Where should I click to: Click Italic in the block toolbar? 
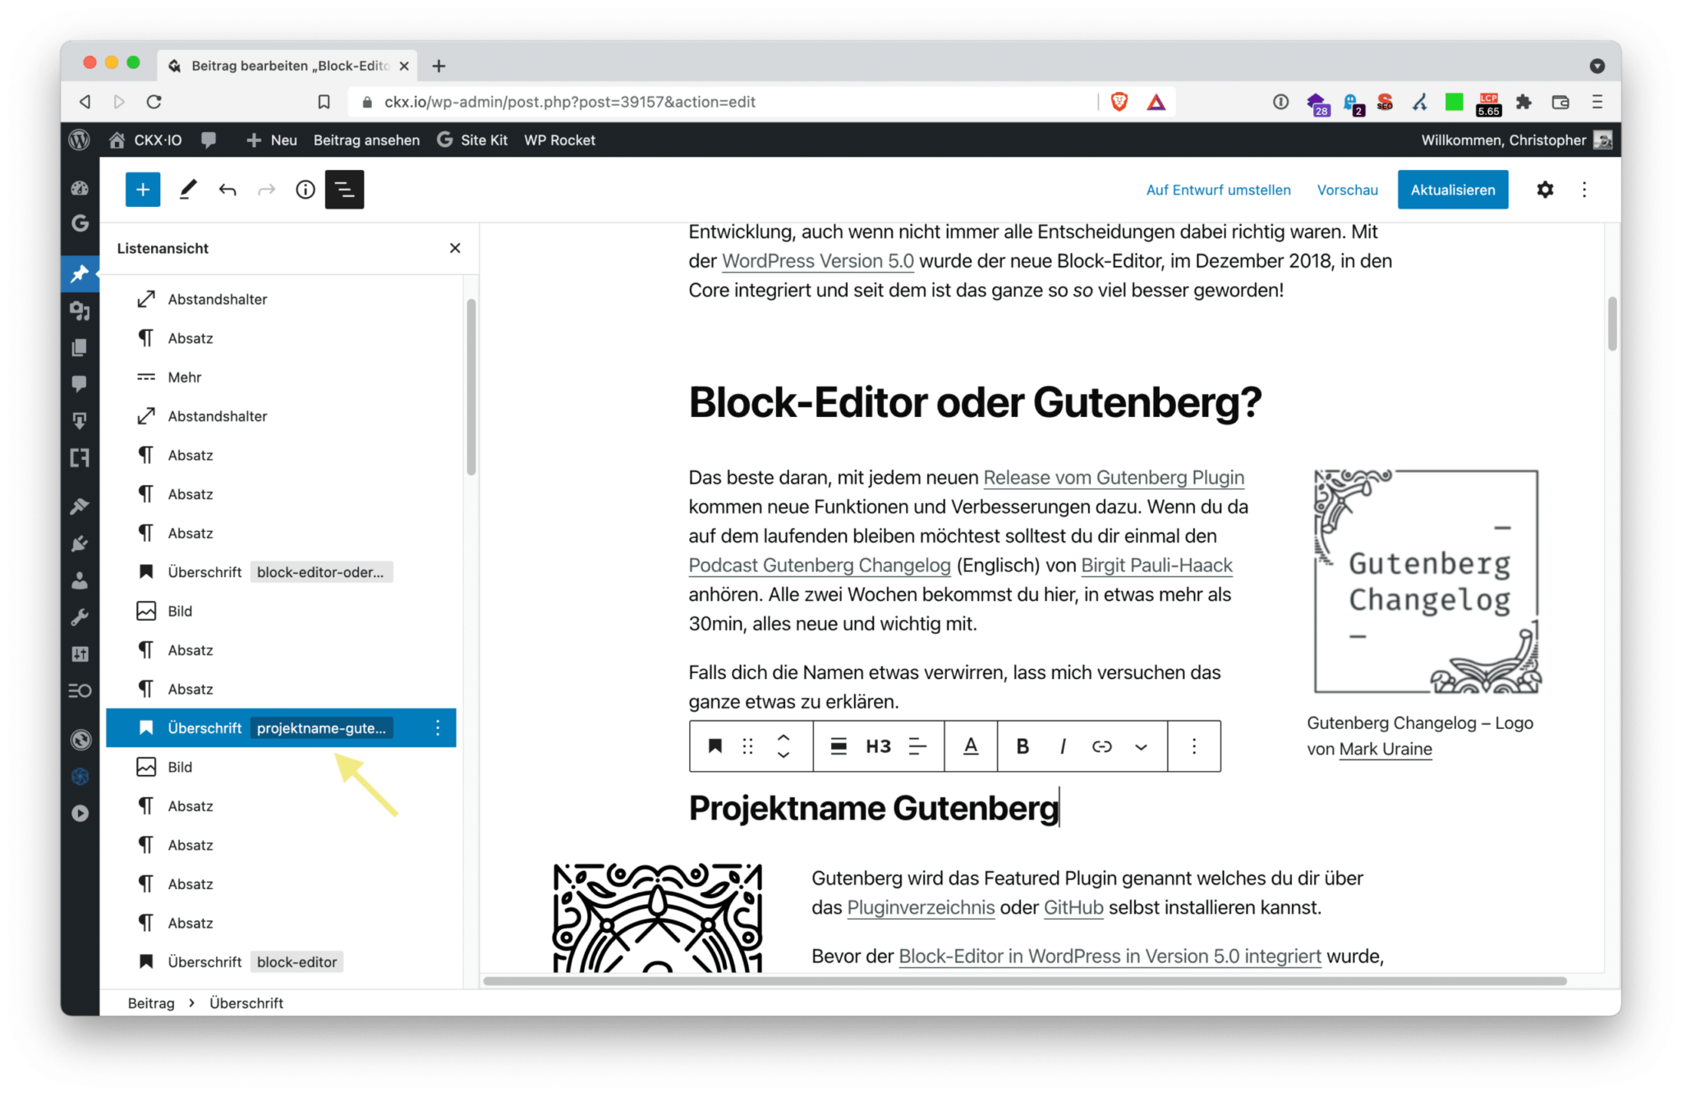point(1063,745)
